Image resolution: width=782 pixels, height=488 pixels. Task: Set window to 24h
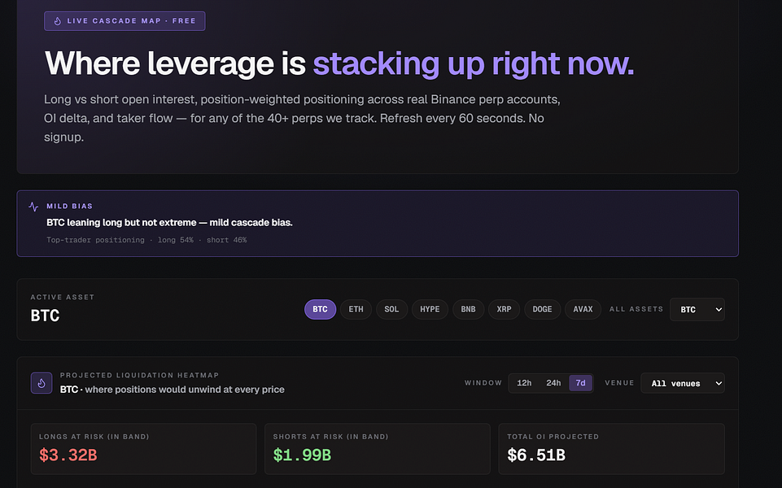click(x=553, y=383)
